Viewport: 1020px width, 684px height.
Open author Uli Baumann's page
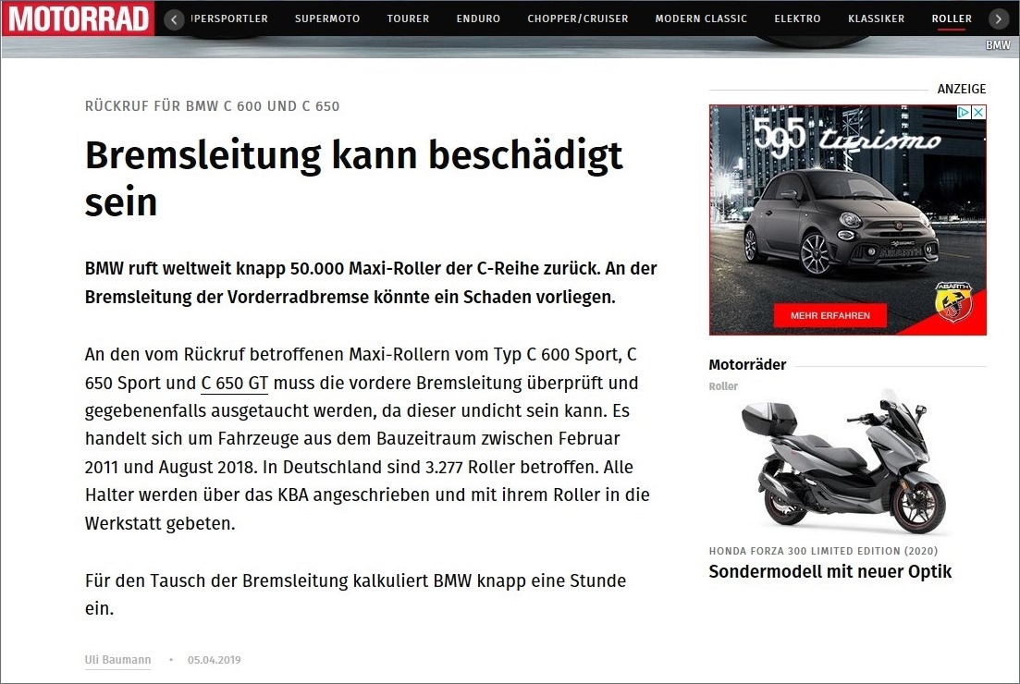coord(117,660)
